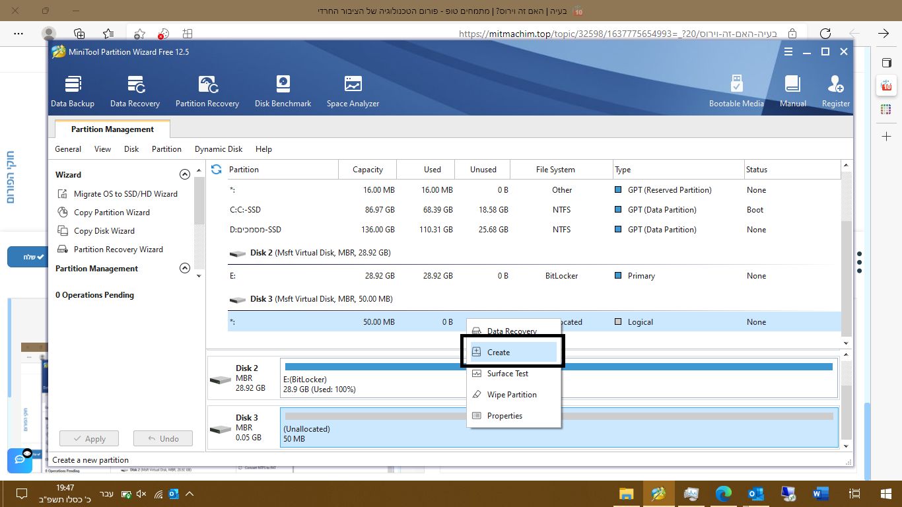902x507 pixels.
Task: Open the Data Backup tool
Action: tap(73, 91)
